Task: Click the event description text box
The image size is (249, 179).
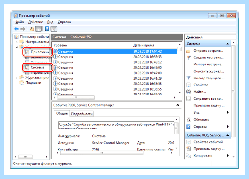Action: point(116,125)
